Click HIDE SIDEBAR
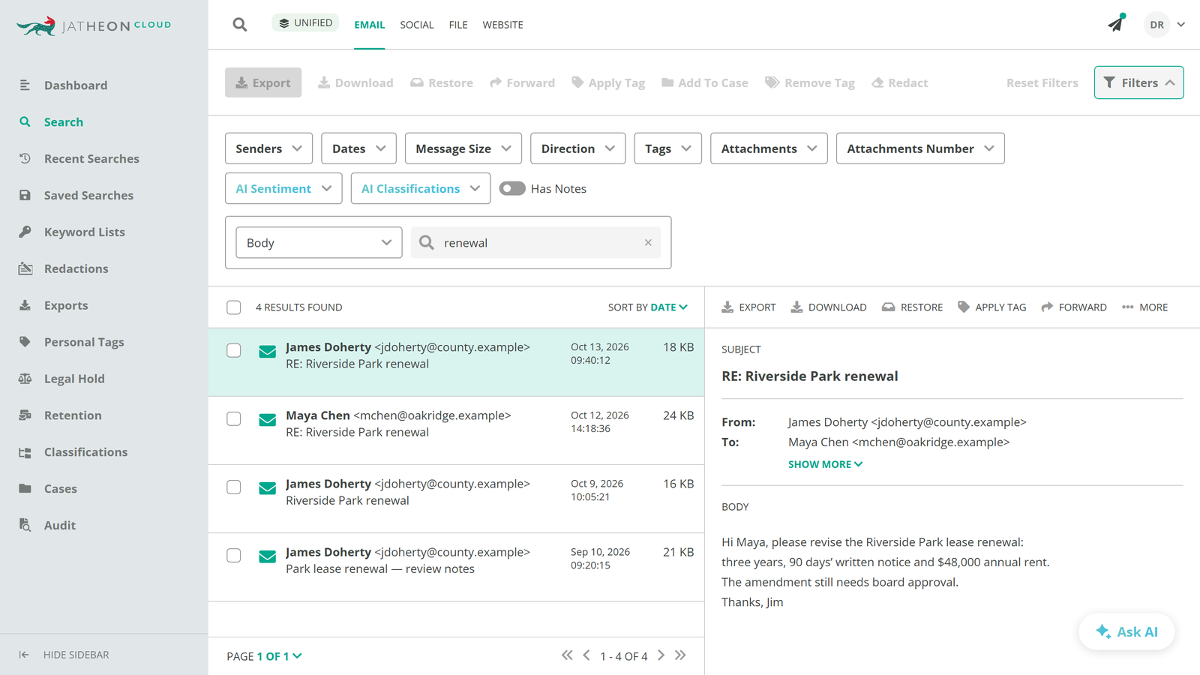Viewport: 1200px width, 675px height. coord(64,655)
